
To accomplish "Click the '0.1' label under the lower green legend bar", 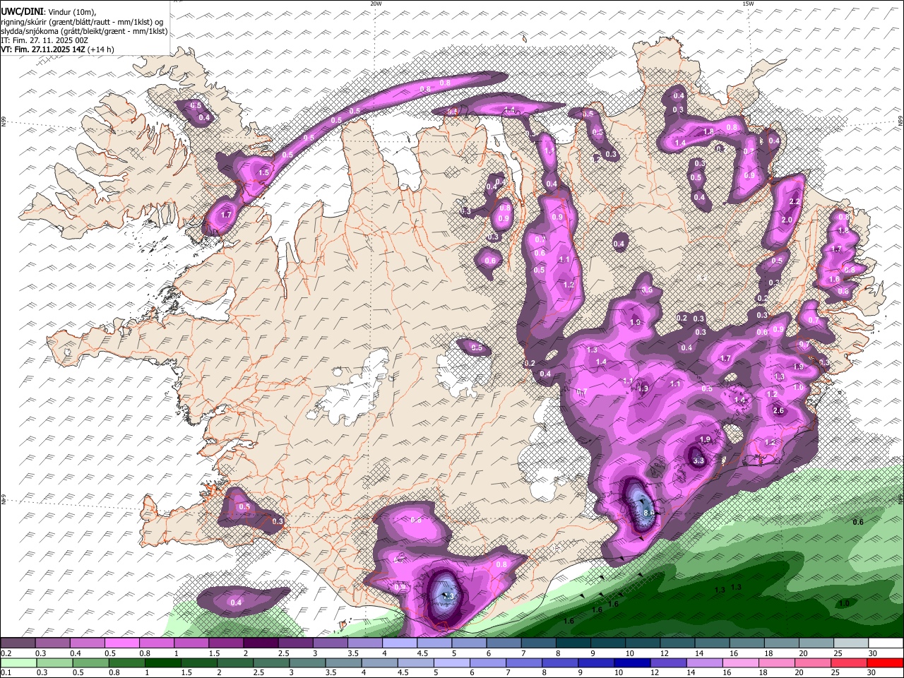I will tap(5, 673).
